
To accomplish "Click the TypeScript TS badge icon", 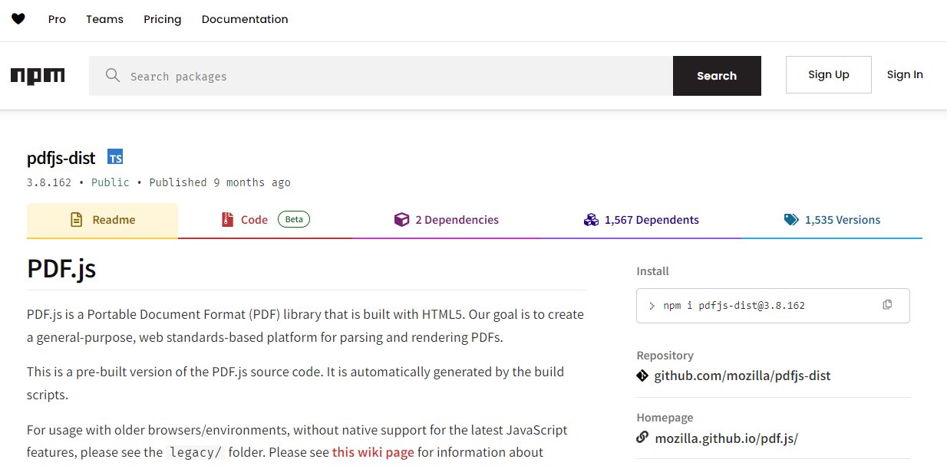I will [x=115, y=157].
